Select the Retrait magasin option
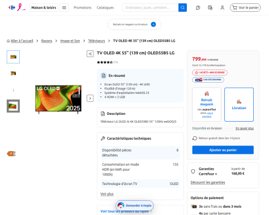The image size is (269, 215). tap(207, 104)
